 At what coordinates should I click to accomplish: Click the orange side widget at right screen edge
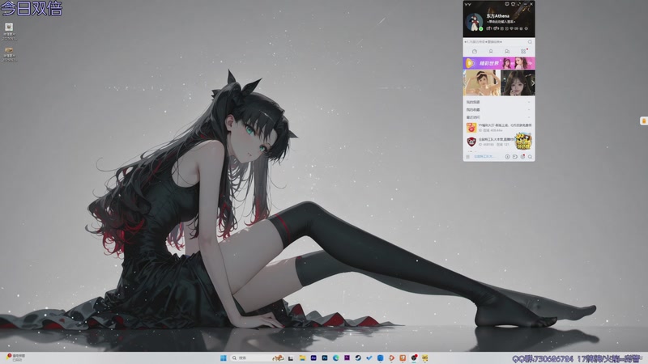[644, 121]
